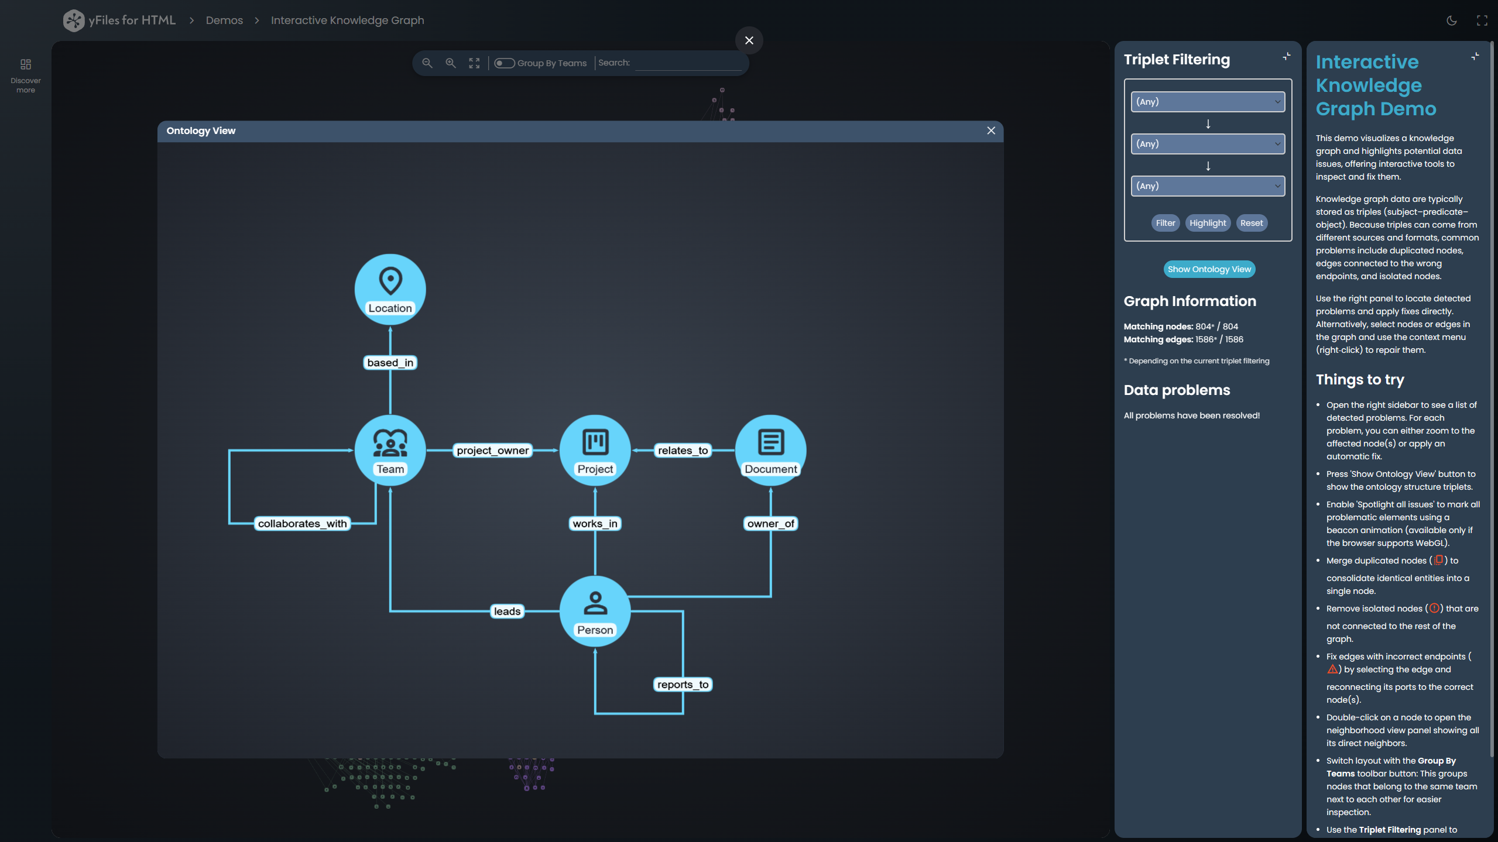Click All problems have been resolved text
The width and height of the screenshot is (1498, 842).
point(1191,415)
